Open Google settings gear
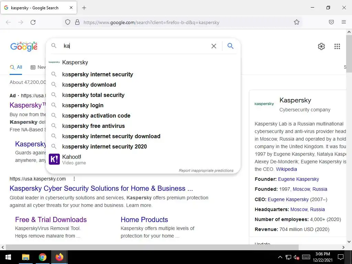The width and height of the screenshot is (352, 264). point(321,46)
